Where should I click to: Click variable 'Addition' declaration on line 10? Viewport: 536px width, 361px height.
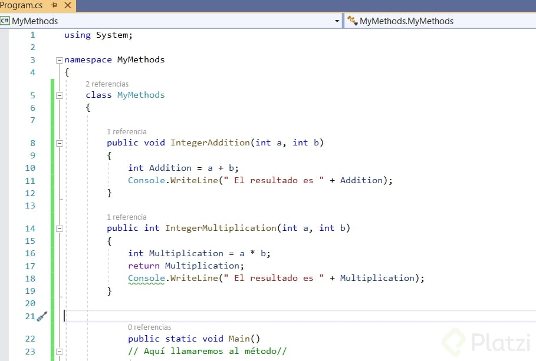point(170,168)
